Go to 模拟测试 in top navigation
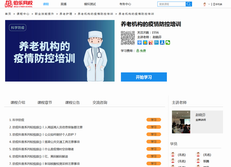The height and width of the screenshot is (167, 231). pyautogui.click(x=90, y=4)
